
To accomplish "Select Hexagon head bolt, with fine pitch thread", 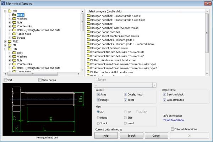I will 114,28.
